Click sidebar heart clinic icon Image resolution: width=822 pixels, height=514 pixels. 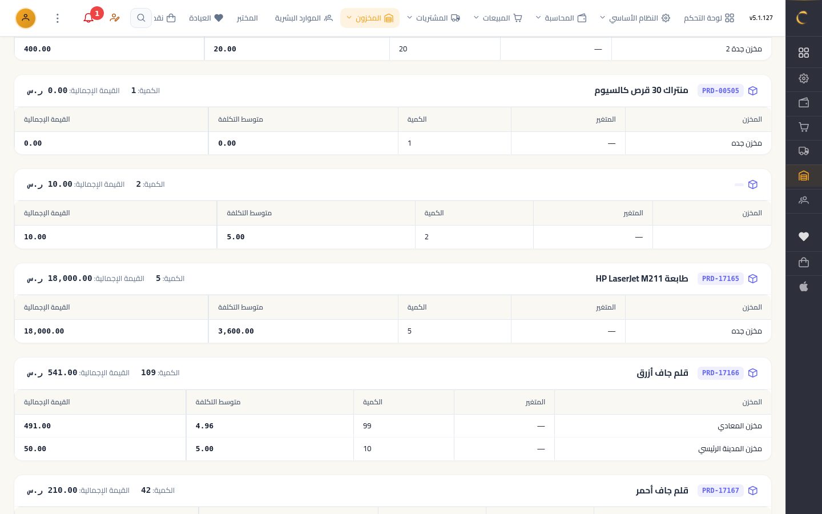point(804,236)
